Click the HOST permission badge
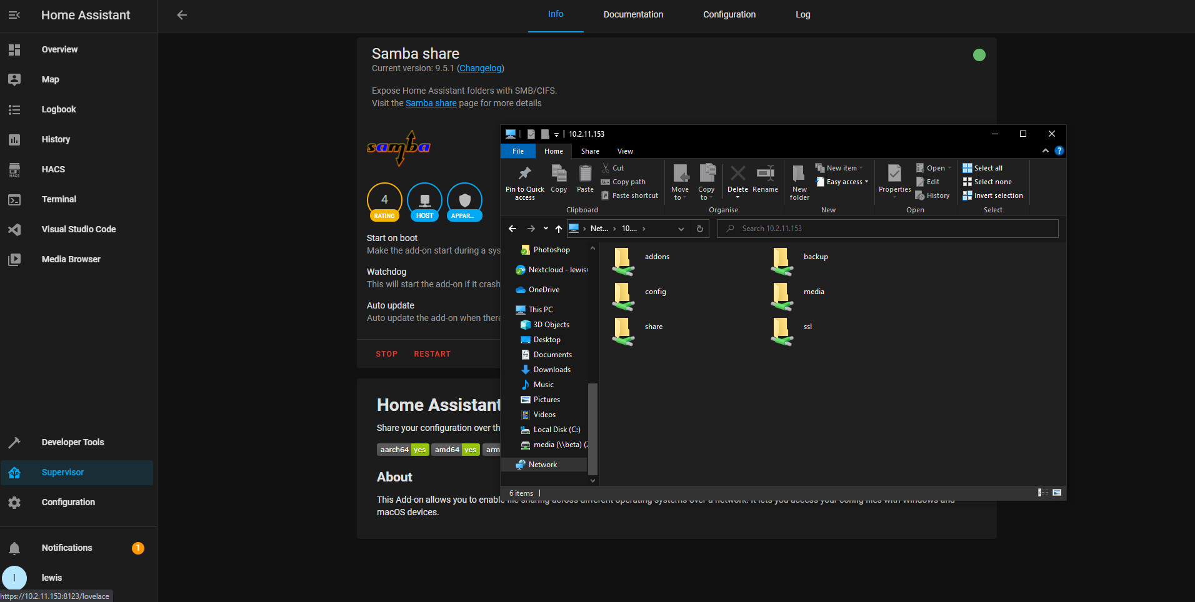Image resolution: width=1195 pixels, height=602 pixels. (424, 202)
